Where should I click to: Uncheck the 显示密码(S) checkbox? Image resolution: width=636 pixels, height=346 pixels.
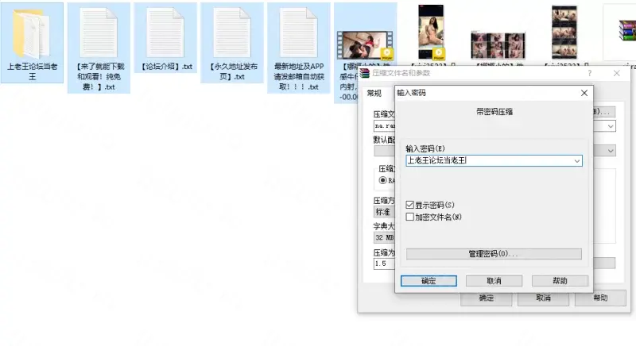tap(409, 205)
